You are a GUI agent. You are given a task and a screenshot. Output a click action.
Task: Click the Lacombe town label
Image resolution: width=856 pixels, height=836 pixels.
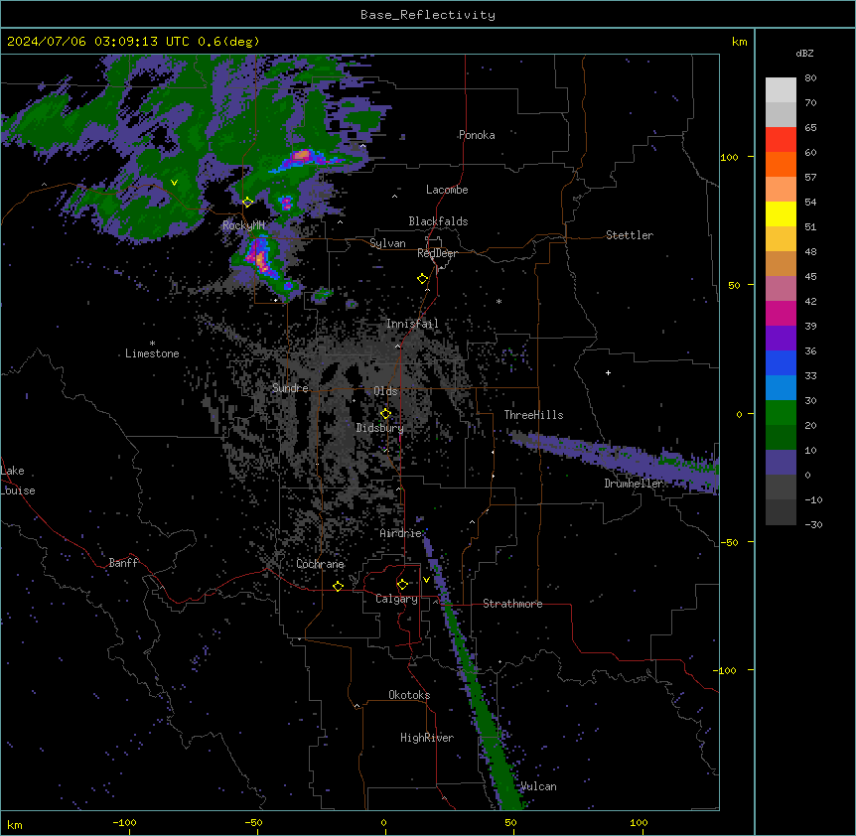pyautogui.click(x=447, y=190)
